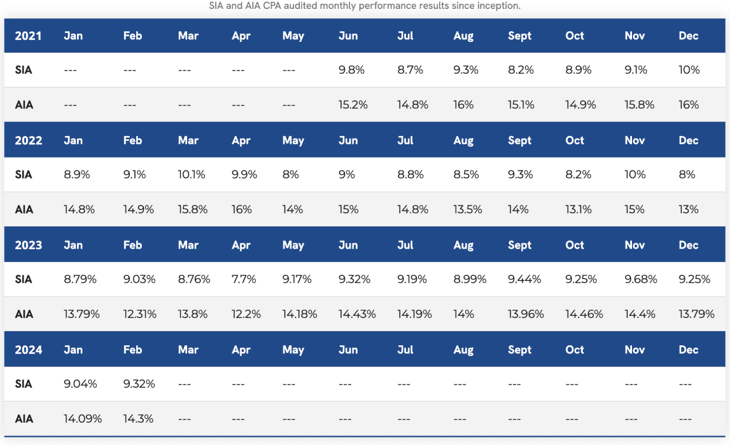Image resolution: width=730 pixels, height=445 pixels.
Task: Select SIA's June 2021 value 9.8%
Action: 351,70
